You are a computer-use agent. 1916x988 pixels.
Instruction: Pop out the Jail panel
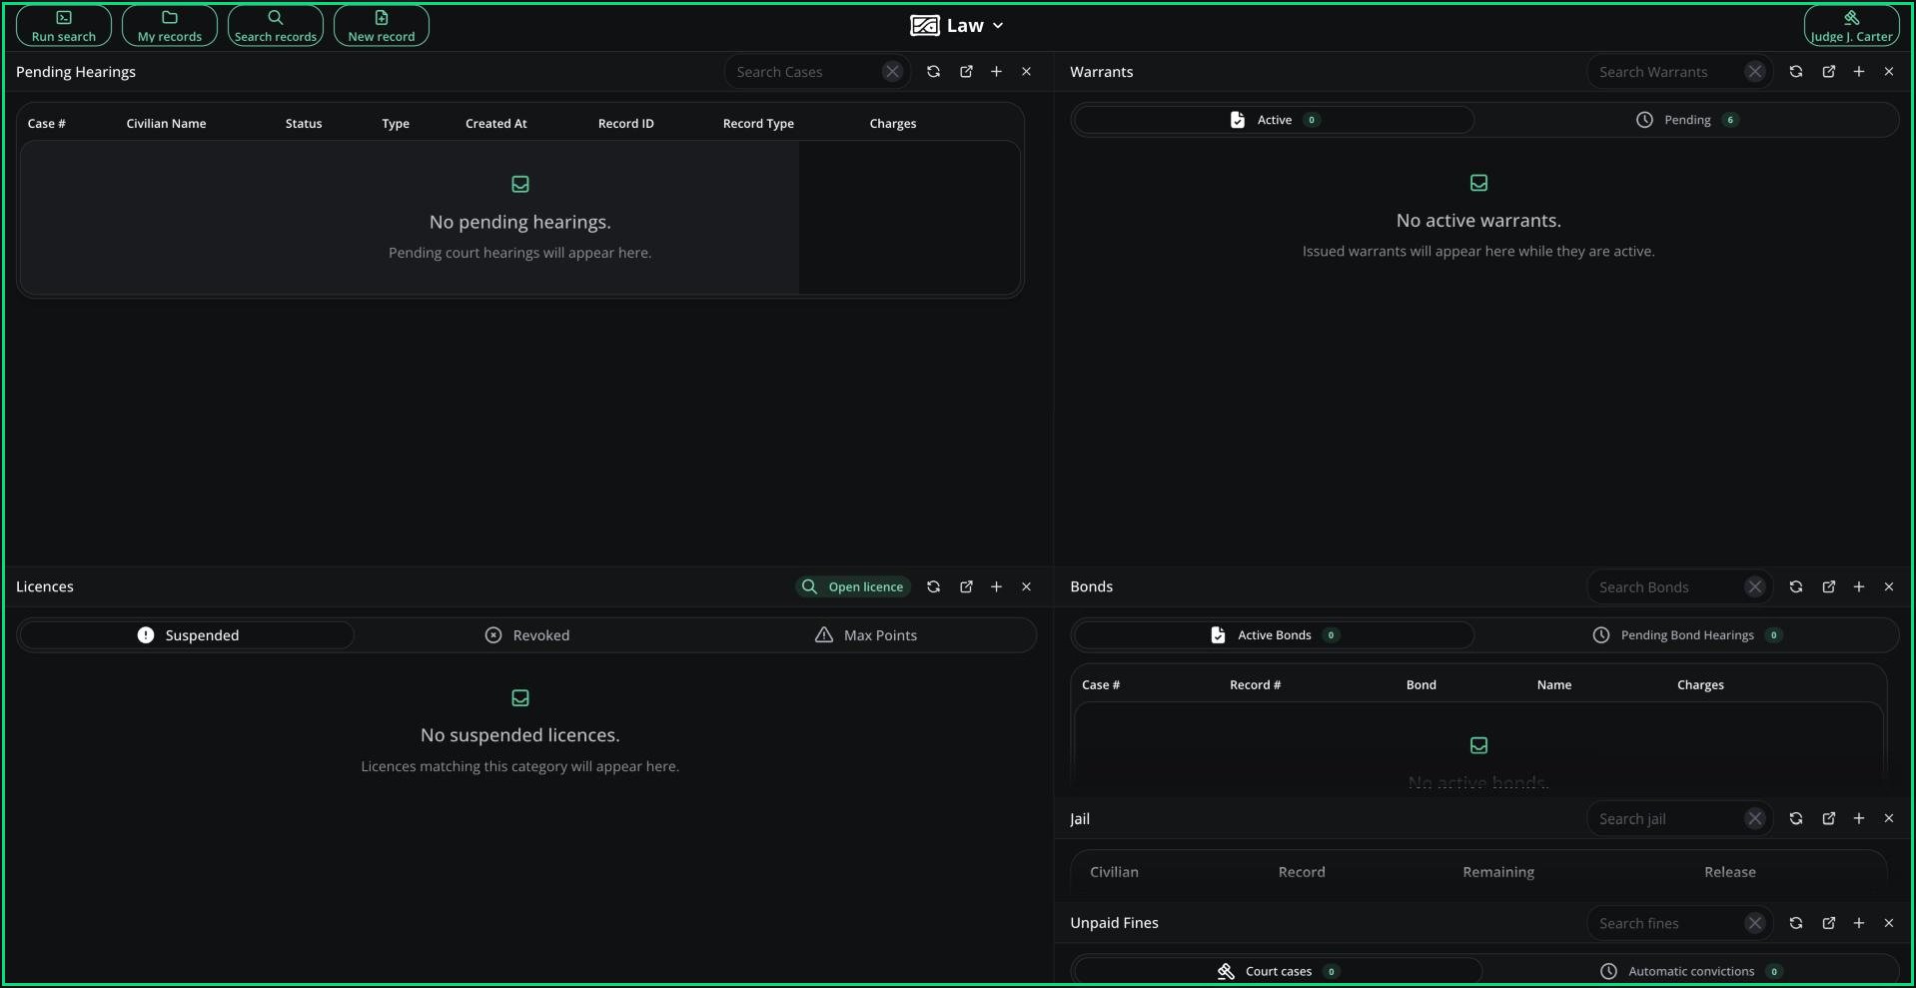(1829, 819)
